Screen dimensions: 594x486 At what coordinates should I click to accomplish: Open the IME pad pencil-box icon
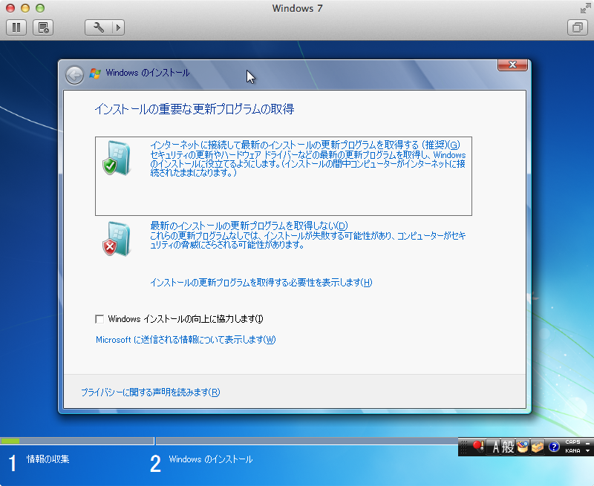tap(523, 447)
